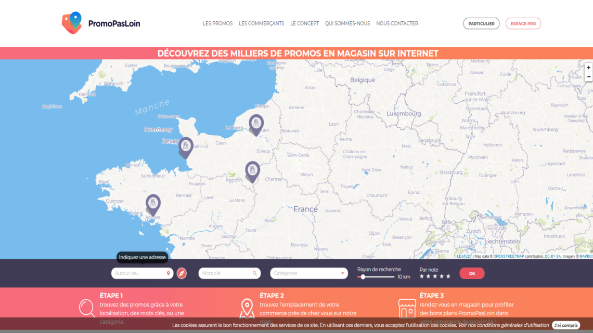Expand the Catégories dropdown
The height and width of the screenshot is (333, 593).
tap(309, 273)
